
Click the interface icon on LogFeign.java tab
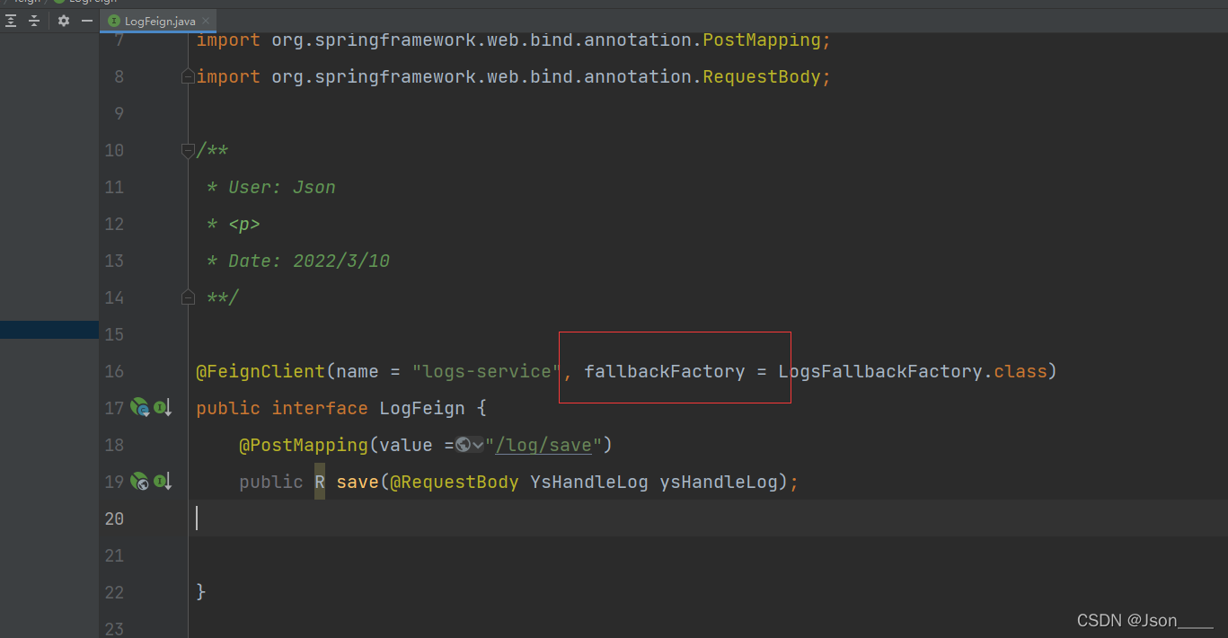pos(113,21)
